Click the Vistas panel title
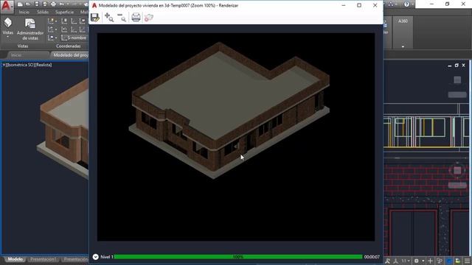The image size is (472, 265). click(23, 46)
